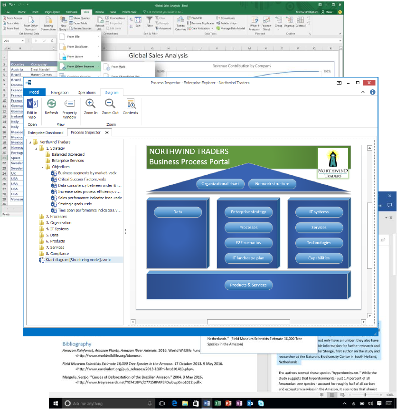Click the Subtotal icon in Excel Outline group
The height and width of the screenshot is (409, 397).
[300, 20]
